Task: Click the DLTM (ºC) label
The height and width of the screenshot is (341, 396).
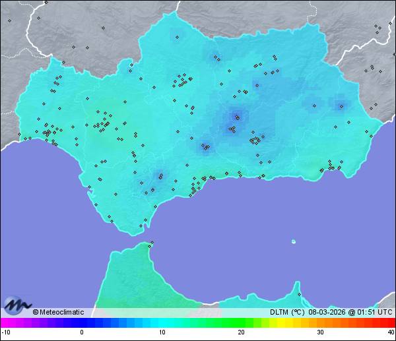Action: click(287, 313)
